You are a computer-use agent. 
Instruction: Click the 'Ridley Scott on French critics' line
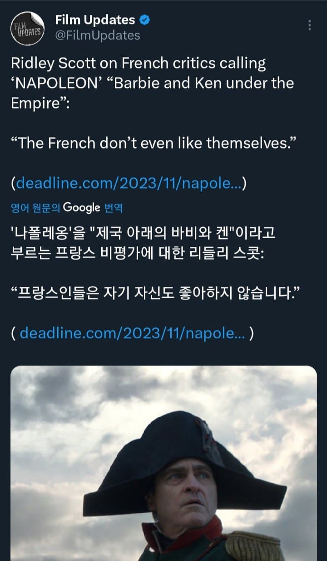pos(138,63)
